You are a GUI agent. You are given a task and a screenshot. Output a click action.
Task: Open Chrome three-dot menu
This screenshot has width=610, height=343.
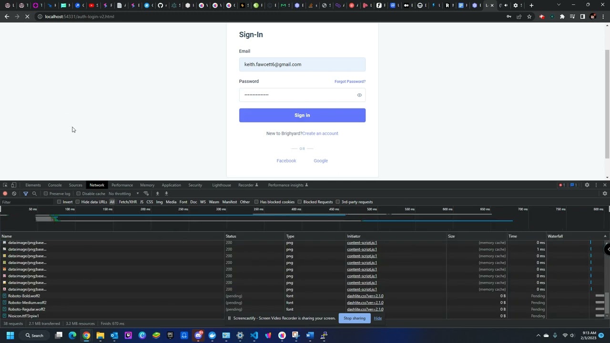coord(603,17)
